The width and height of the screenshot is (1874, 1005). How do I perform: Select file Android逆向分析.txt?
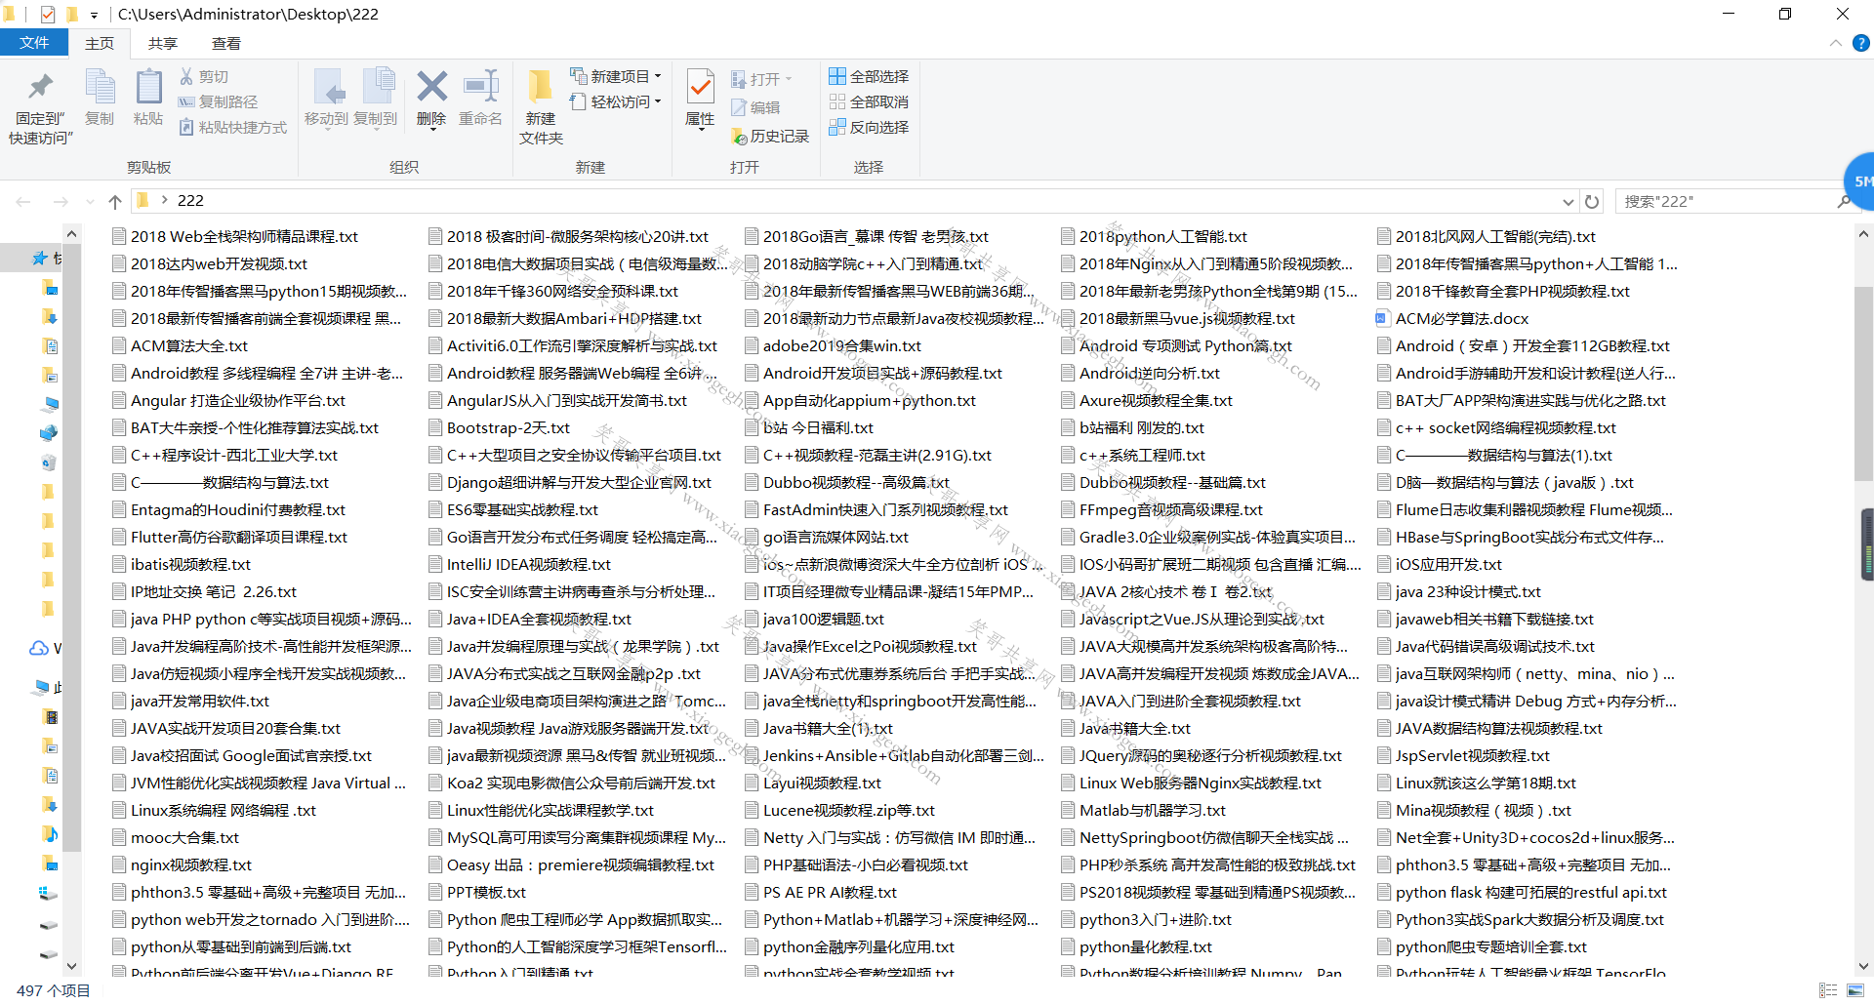pyautogui.click(x=1141, y=373)
